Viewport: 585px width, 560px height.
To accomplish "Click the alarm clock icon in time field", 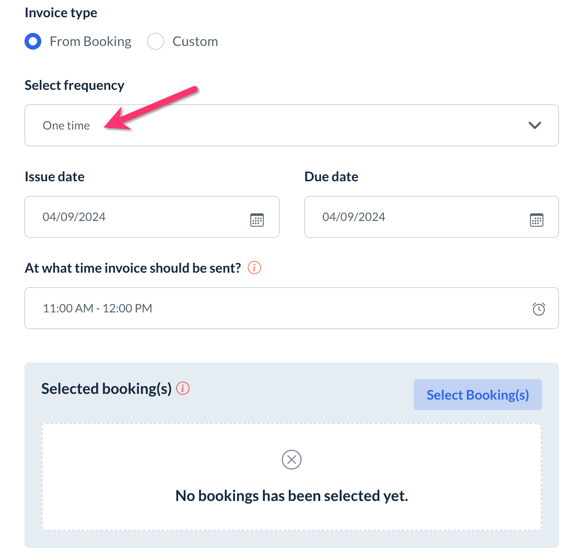I will [x=539, y=309].
